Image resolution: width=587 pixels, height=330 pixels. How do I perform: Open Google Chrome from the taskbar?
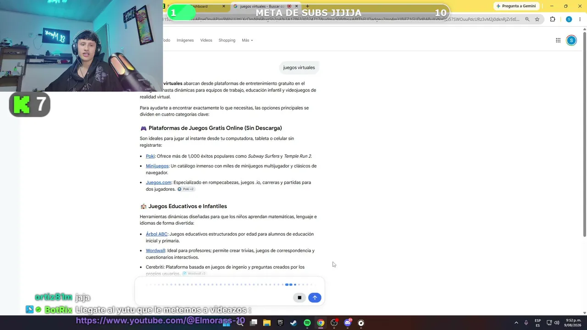coord(321,323)
